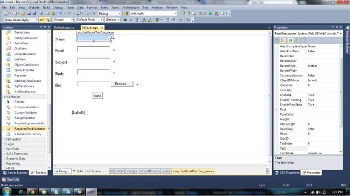Open the Debug configuration dropdown

(119, 13)
